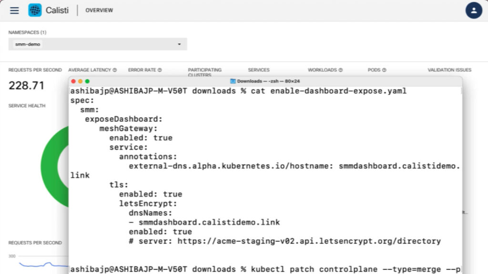Click the 'dnsNames:' line in terminal

[150, 213]
